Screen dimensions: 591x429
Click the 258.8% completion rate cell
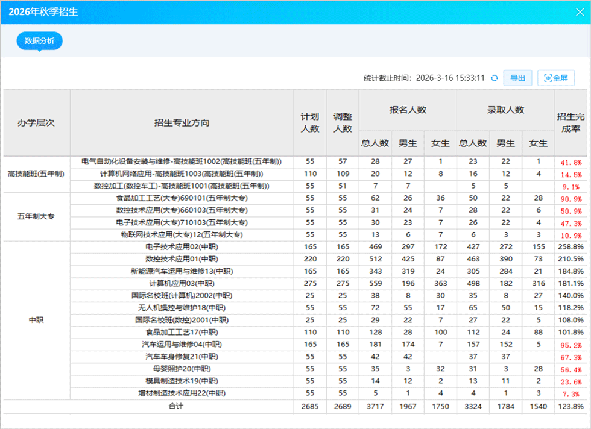pos(570,247)
